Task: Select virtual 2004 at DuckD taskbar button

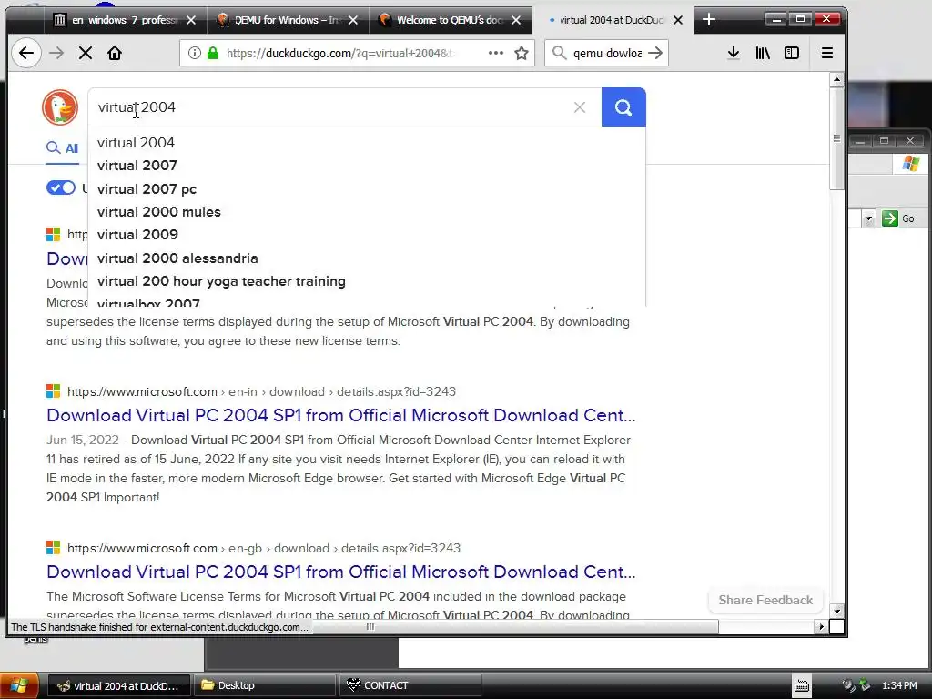Action: [118, 685]
